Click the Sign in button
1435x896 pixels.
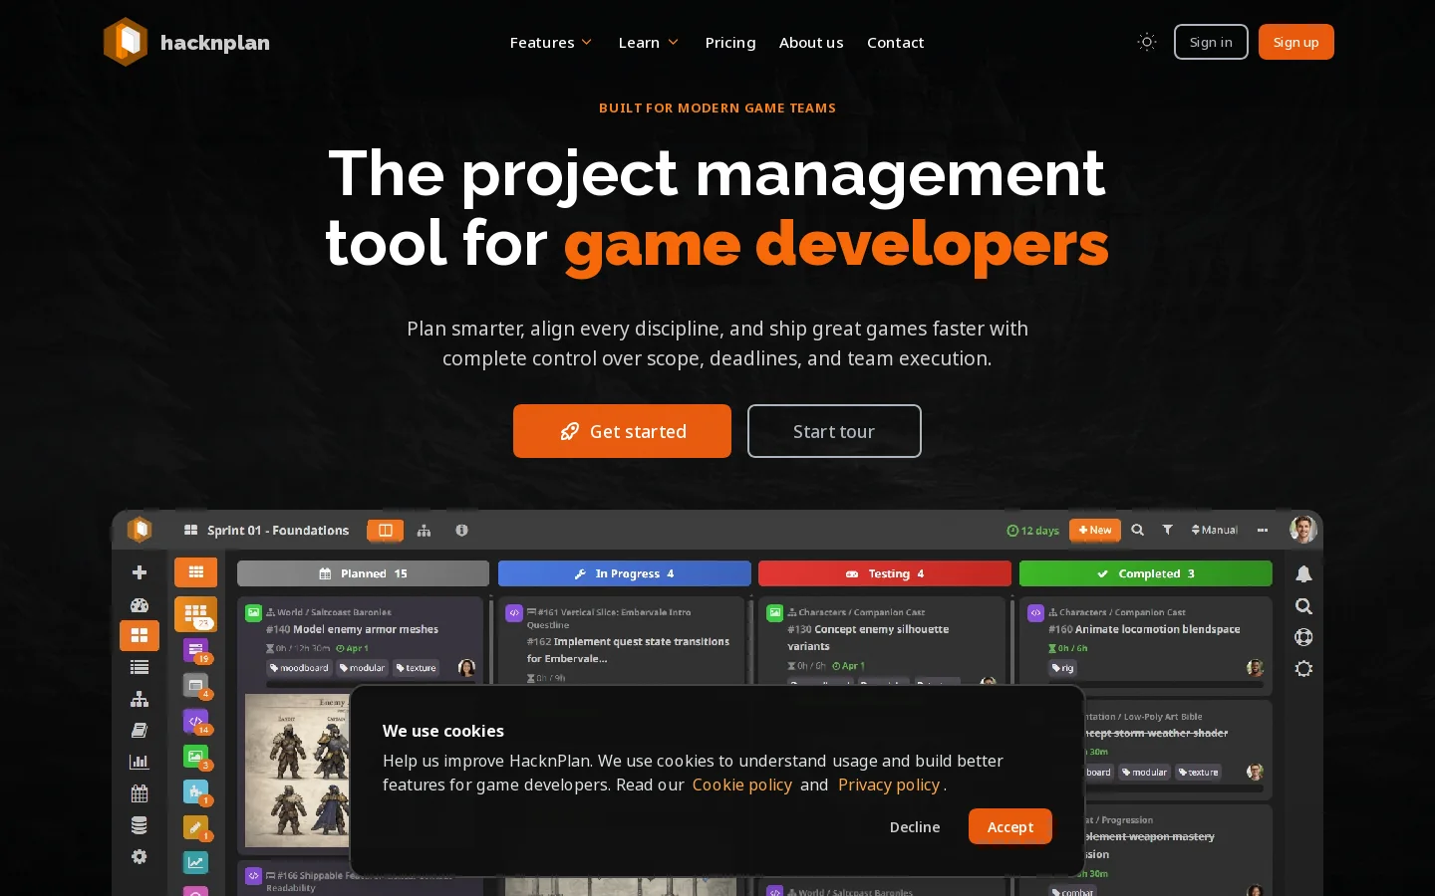pyautogui.click(x=1211, y=42)
